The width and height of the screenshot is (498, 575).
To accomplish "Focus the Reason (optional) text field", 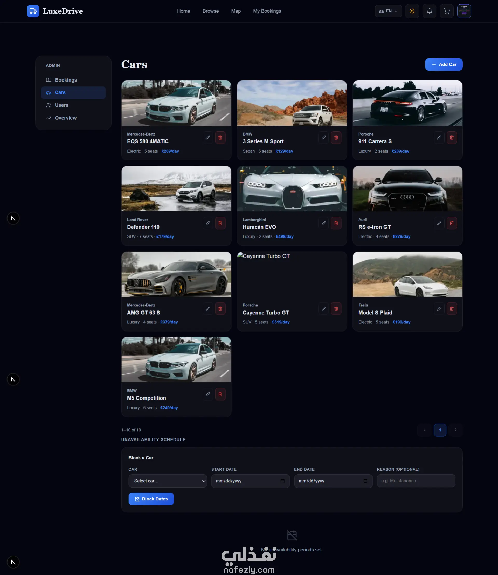I will click(x=416, y=481).
